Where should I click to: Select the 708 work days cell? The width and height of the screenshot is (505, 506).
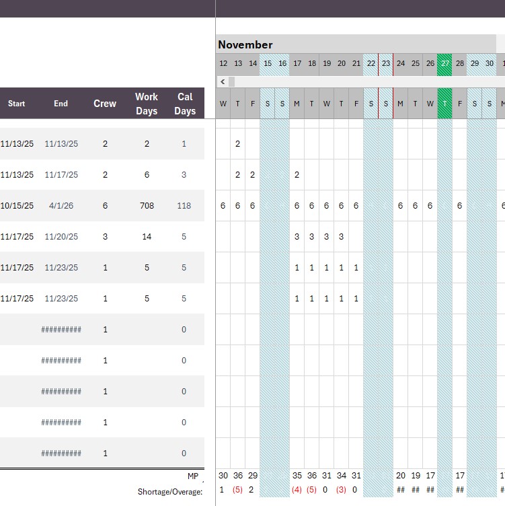147,206
